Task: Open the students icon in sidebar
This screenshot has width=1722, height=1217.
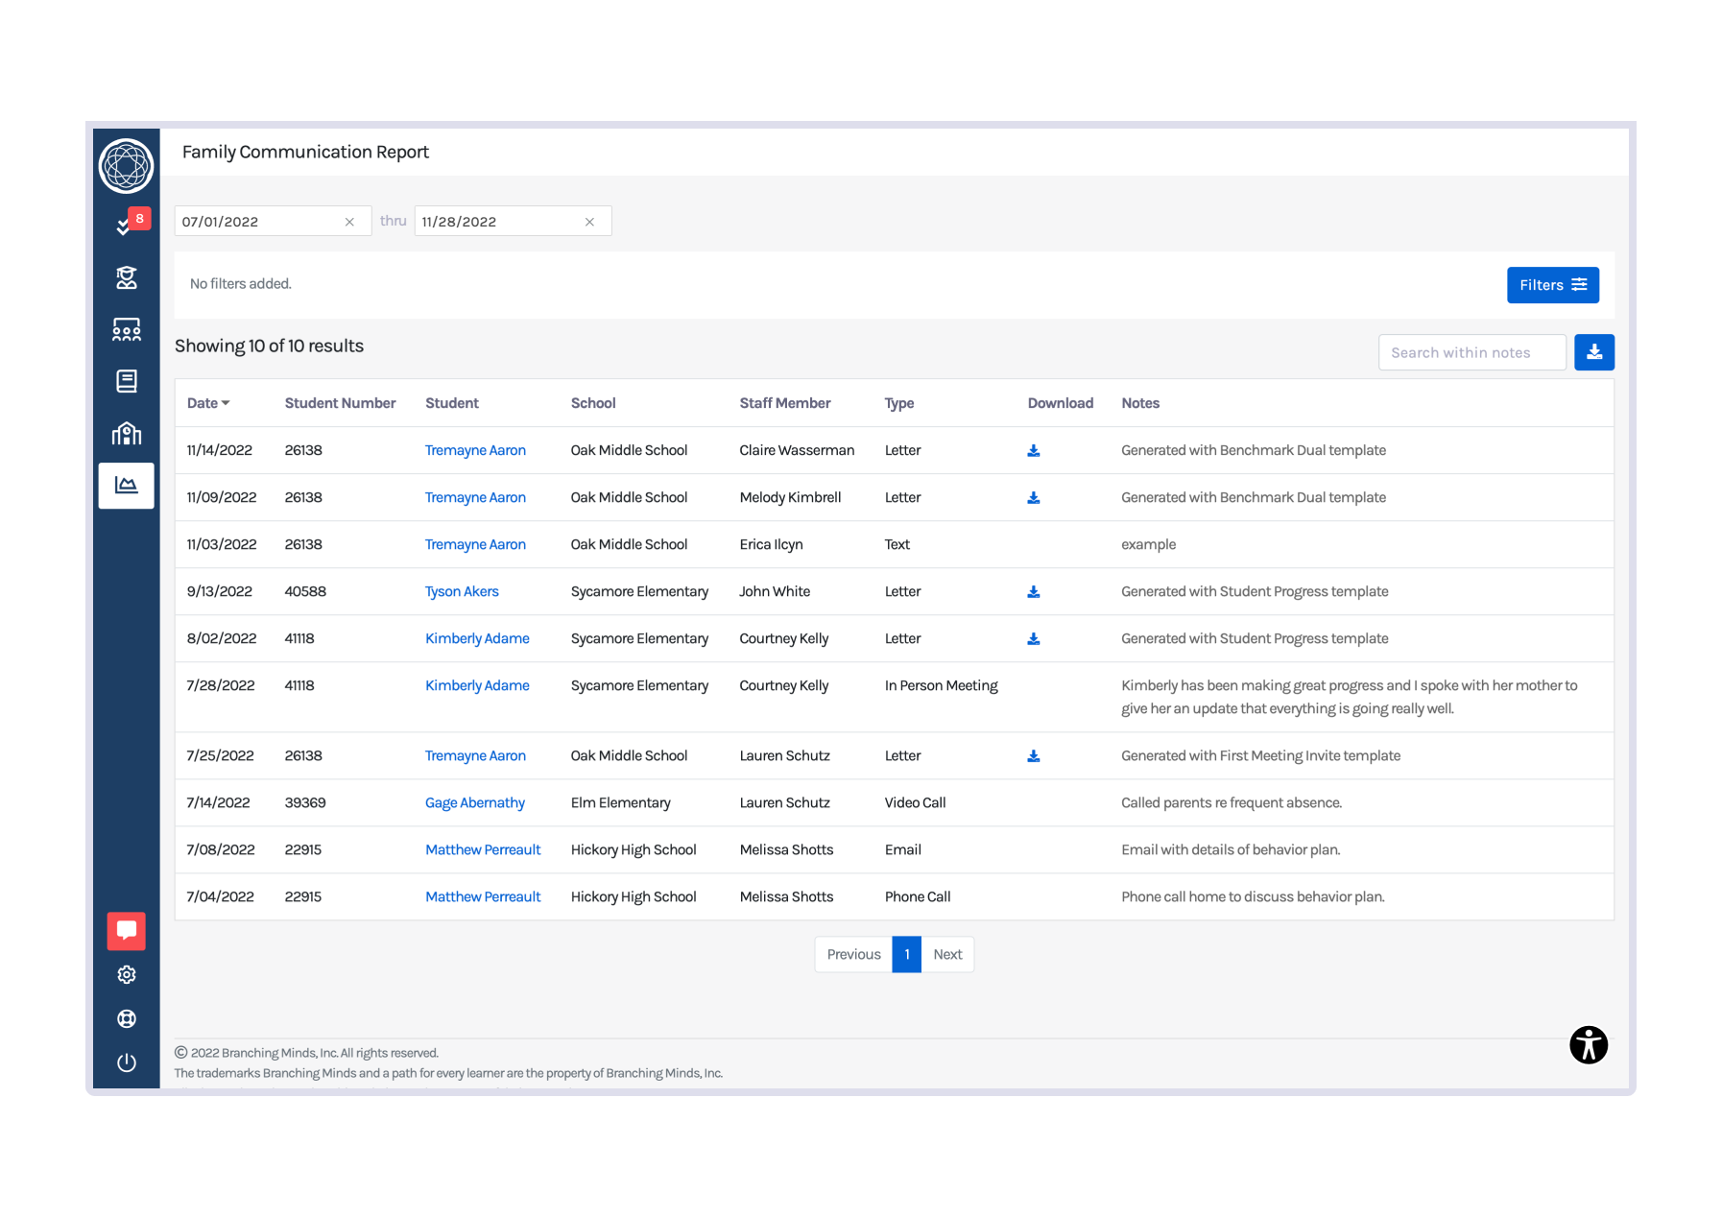Action: point(127,278)
